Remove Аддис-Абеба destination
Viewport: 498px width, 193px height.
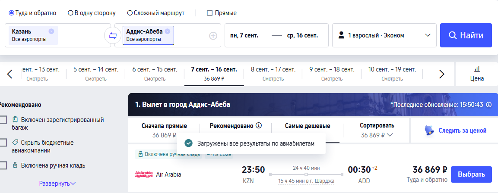(167, 31)
